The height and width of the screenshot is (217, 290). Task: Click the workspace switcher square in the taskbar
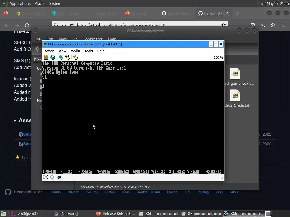pyautogui.click(x=268, y=214)
